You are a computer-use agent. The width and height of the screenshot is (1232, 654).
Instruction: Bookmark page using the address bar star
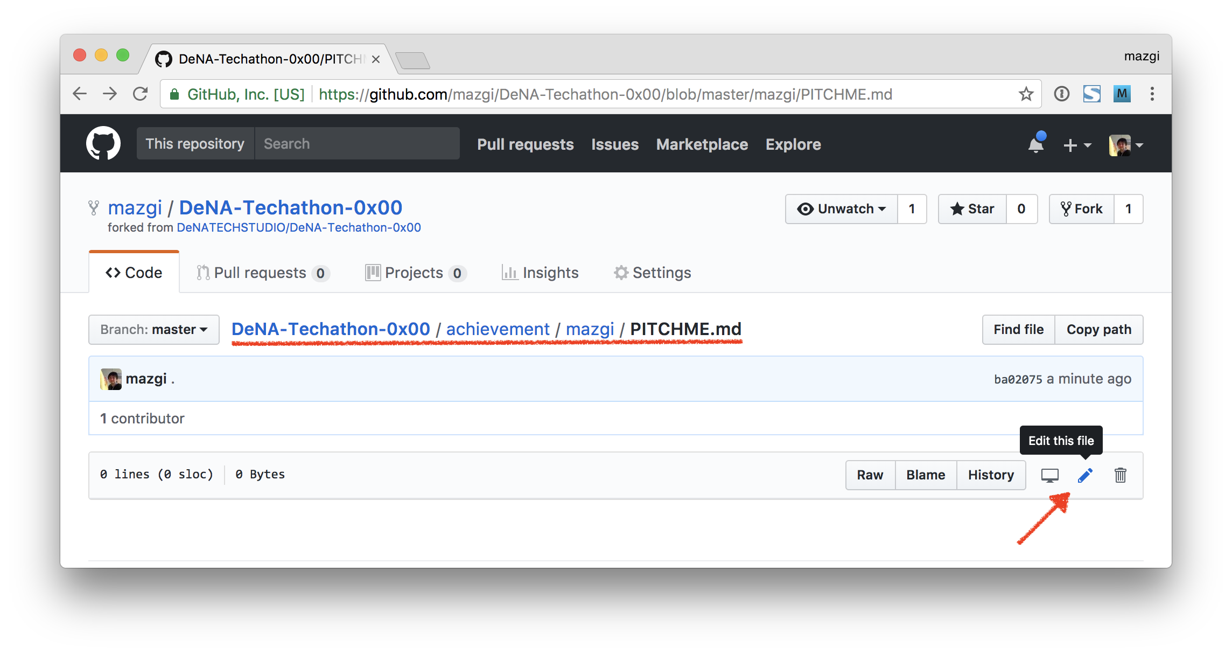click(x=1026, y=94)
